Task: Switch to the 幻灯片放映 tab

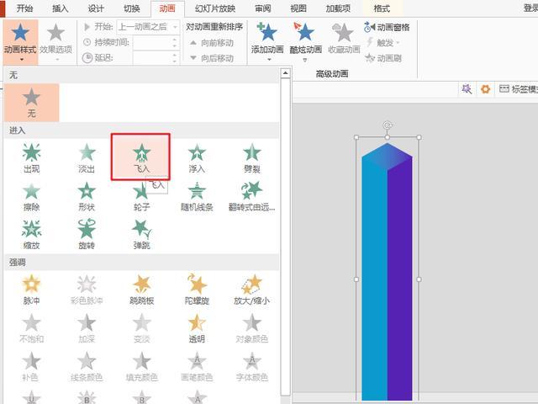Action: pos(215,8)
